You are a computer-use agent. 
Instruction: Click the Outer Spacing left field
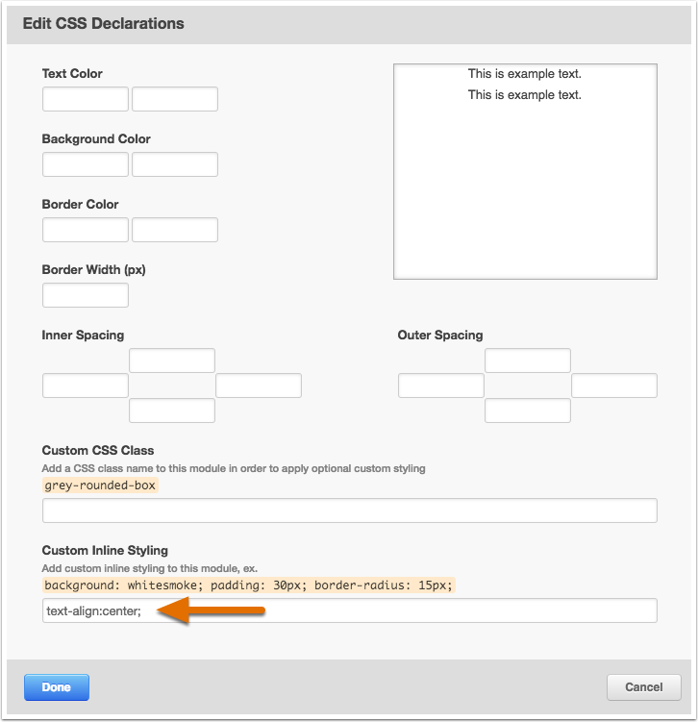(441, 386)
